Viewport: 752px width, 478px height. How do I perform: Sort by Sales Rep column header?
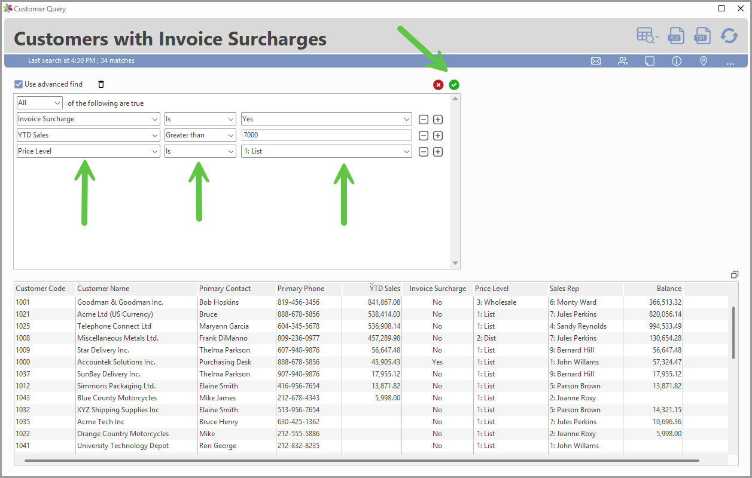(x=586, y=289)
